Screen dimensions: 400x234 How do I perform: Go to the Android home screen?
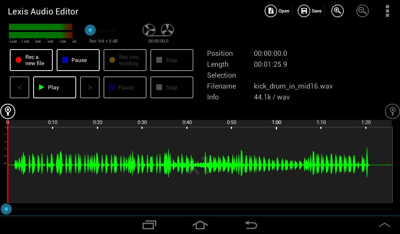point(200,225)
